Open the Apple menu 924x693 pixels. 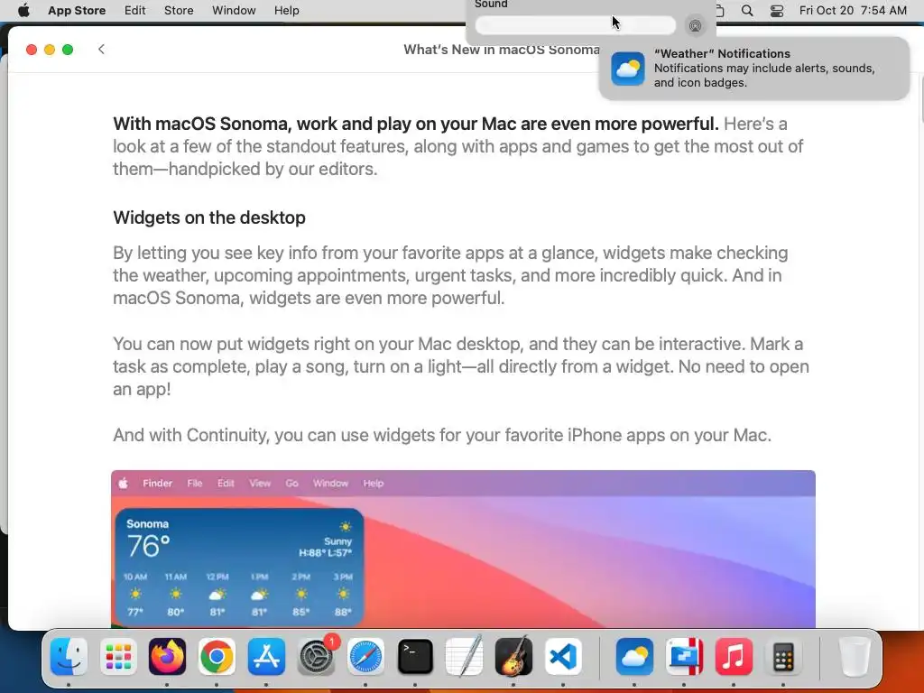pos(23,10)
